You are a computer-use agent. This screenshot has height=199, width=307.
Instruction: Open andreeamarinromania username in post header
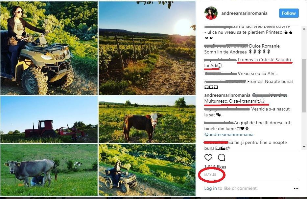(245, 13)
